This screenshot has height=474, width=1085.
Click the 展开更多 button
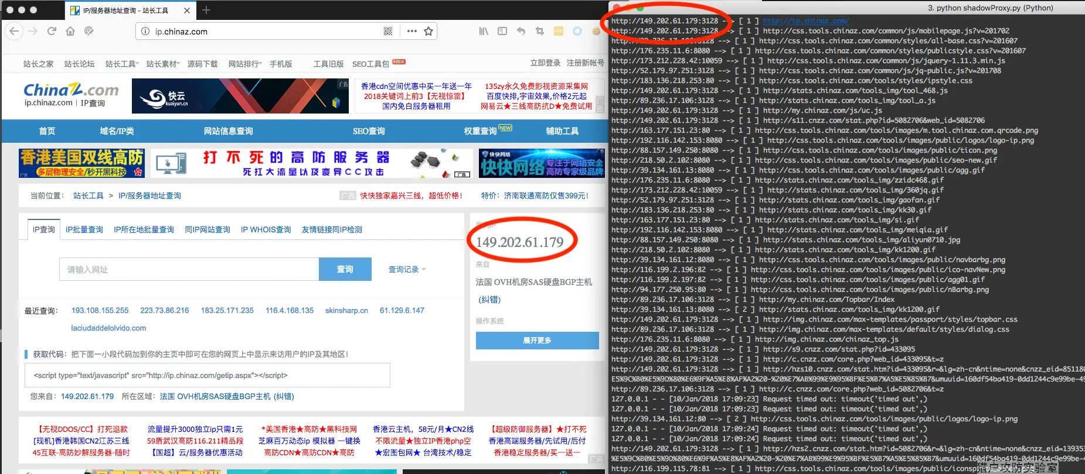coord(538,340)
